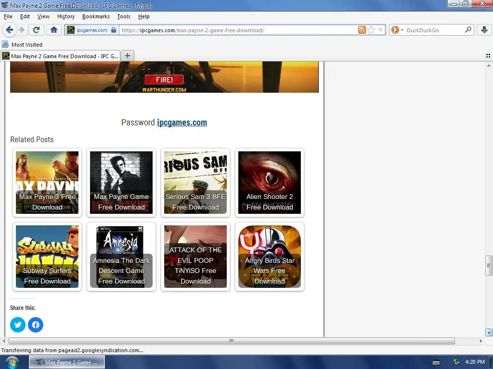Click the FIRE! button in War Thunder ad
This screenshot has height=369, width=493.
[164, 80]
